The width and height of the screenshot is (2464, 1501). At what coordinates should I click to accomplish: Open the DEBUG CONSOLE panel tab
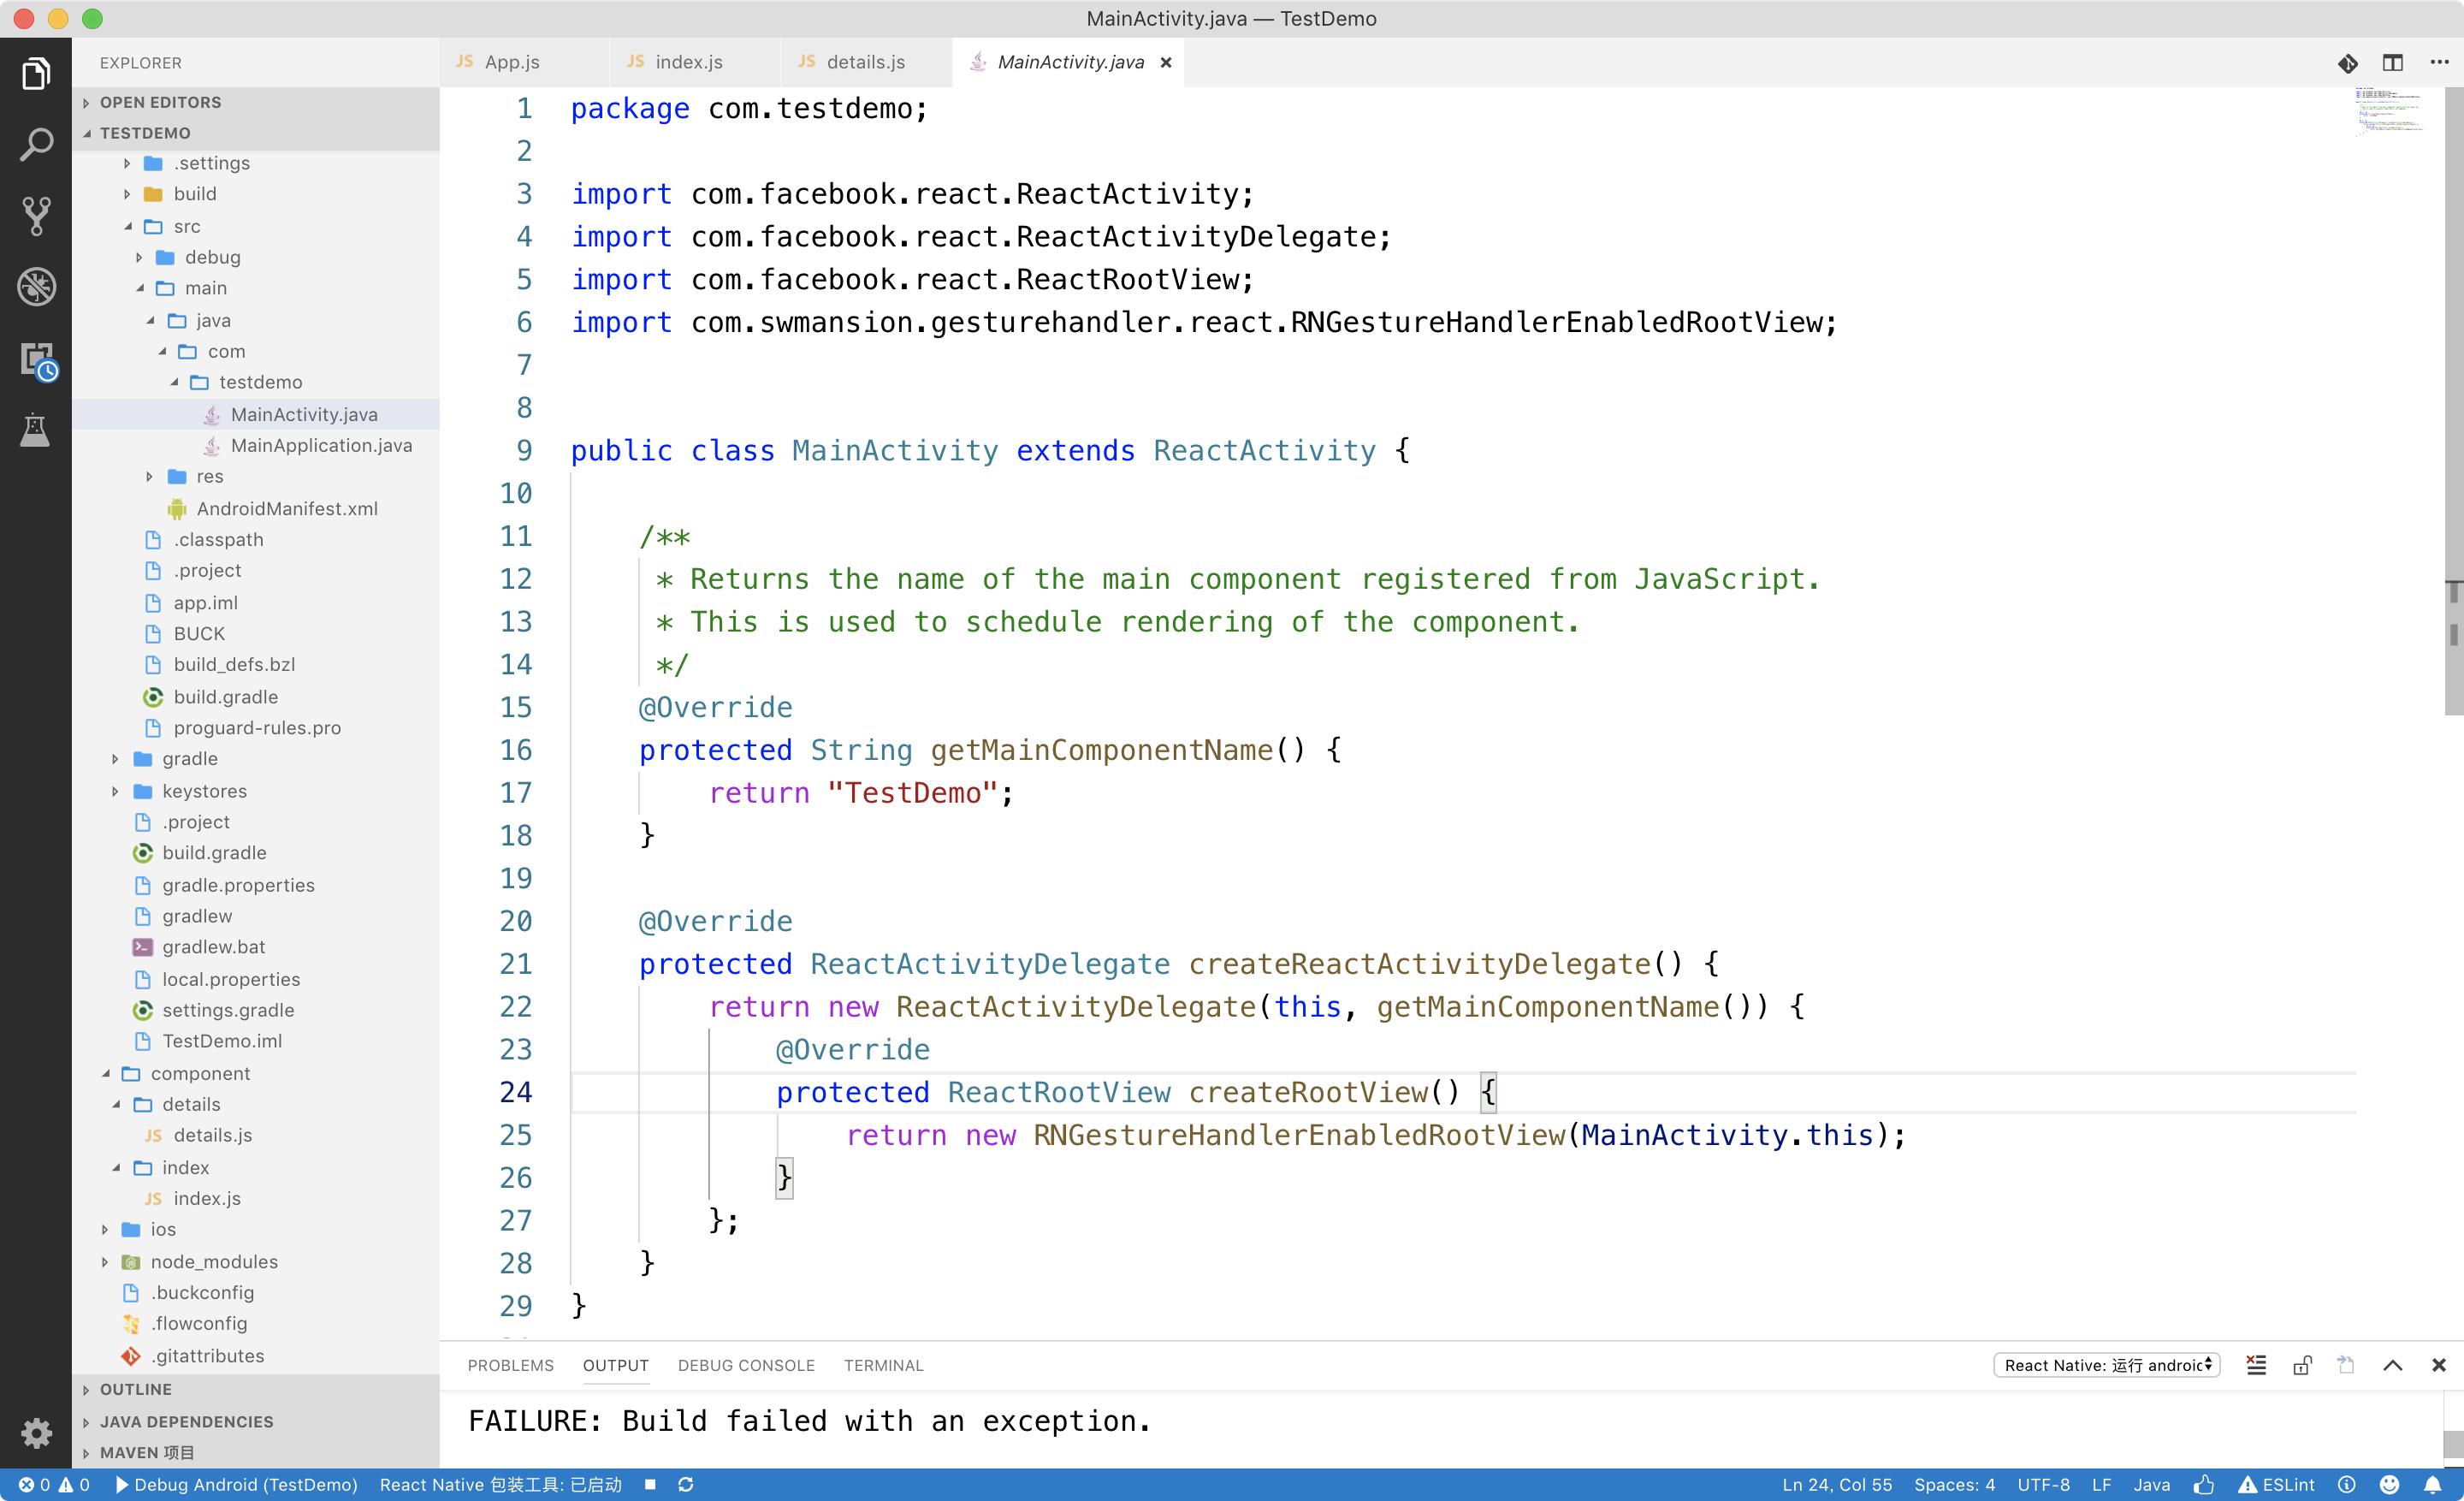[746, 1365]
